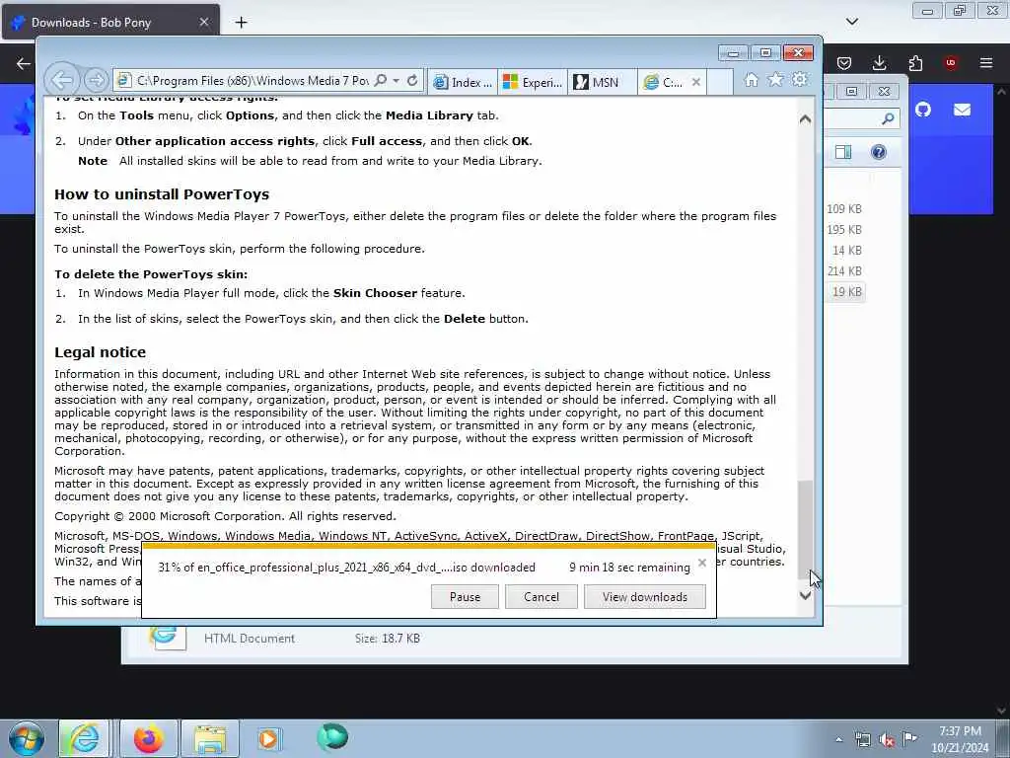Open Firefox extensions puzzle icon
Viewport: 1010px width, 758px height.
click(x=915, y=63)
